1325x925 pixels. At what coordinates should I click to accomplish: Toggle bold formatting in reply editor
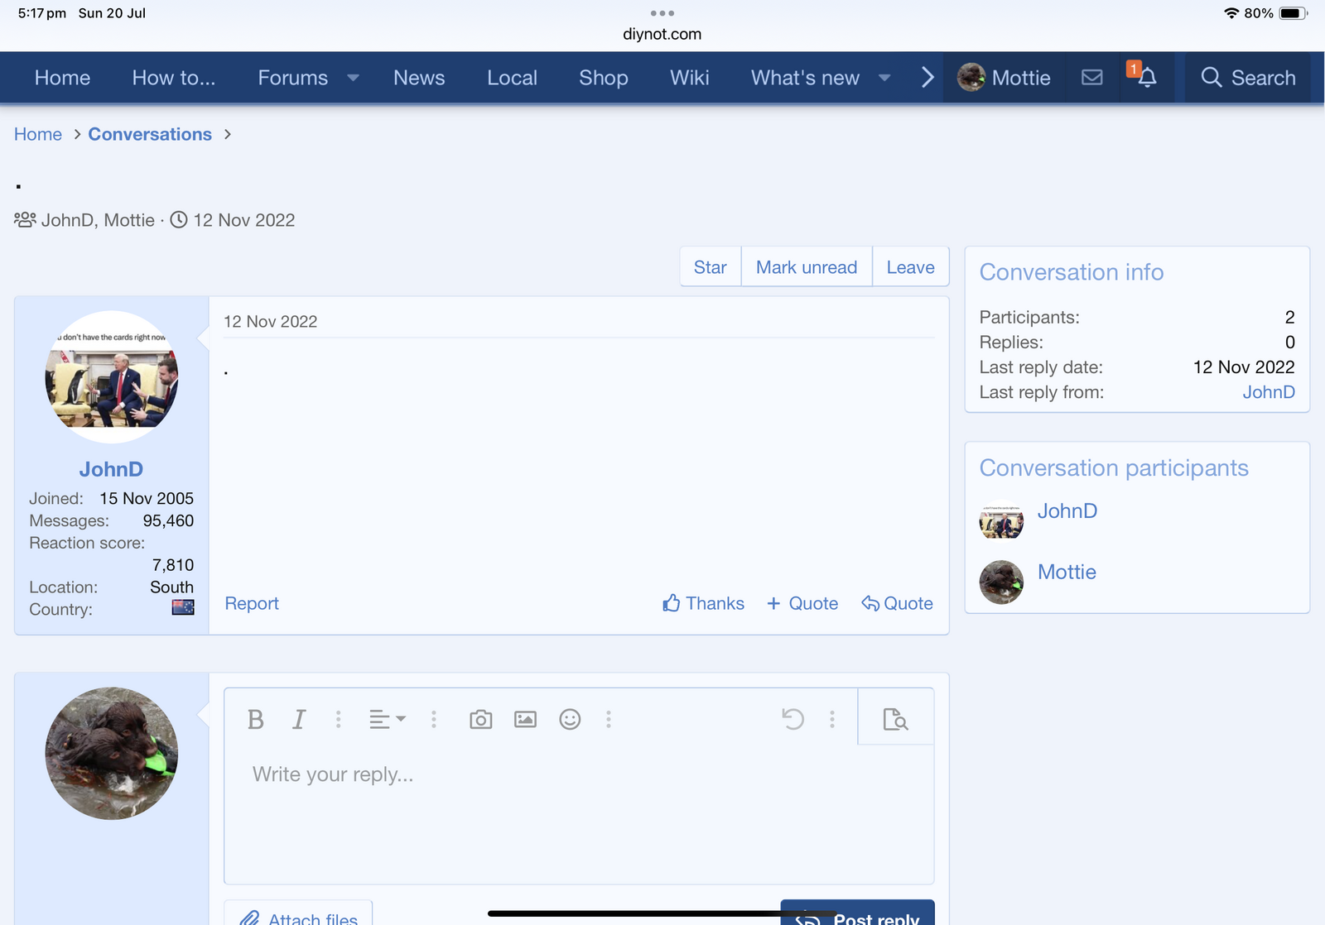tap(256, 720)
